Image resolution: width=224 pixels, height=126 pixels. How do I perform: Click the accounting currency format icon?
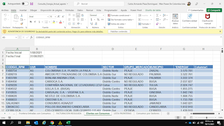click(92, 19)
